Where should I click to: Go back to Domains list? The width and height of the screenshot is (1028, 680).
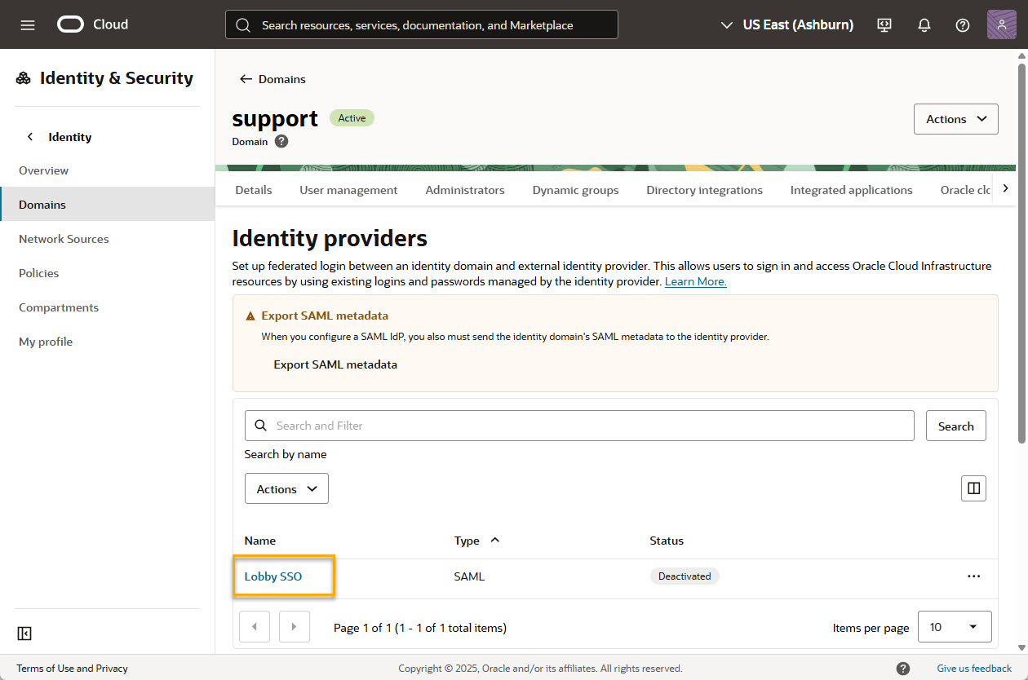[x=273, y=79]
